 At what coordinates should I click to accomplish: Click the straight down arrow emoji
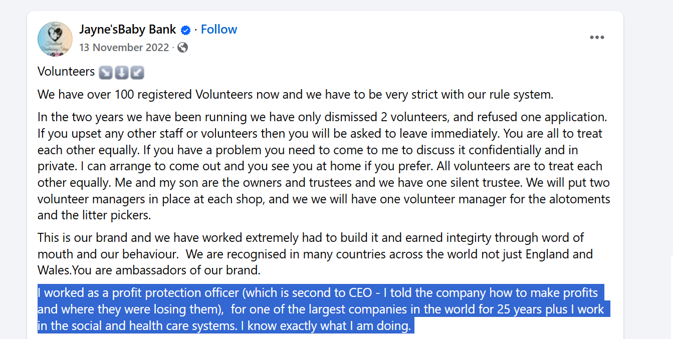click(122, 72)
